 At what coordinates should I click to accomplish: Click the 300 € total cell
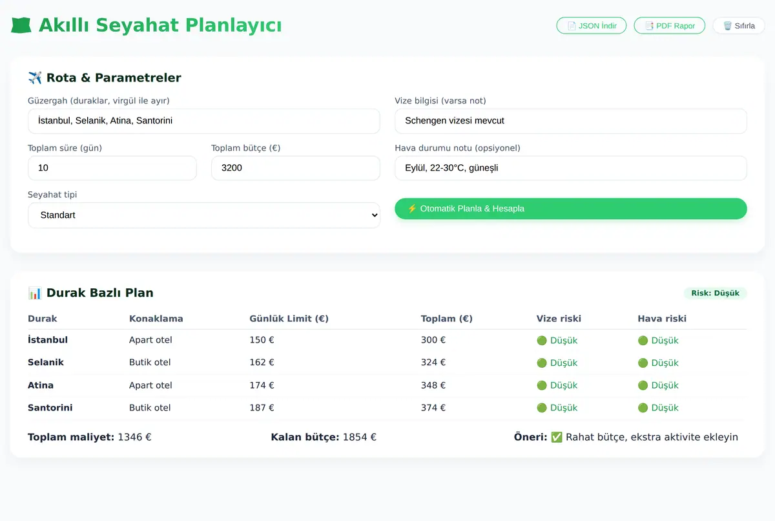point(433,340)
